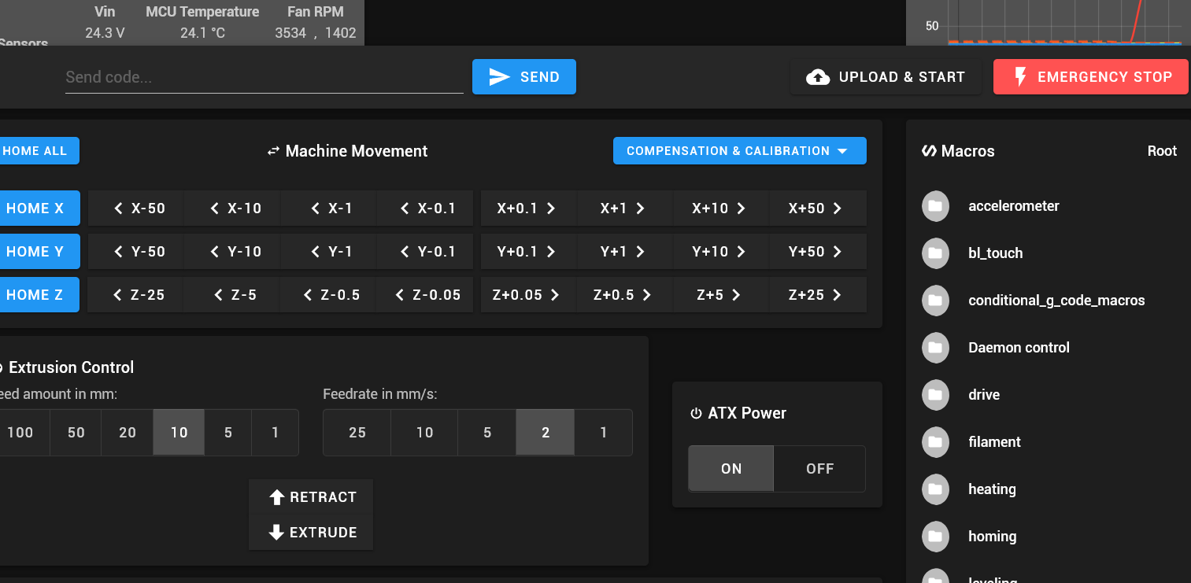Click the filament macro folder icon
This screenshot has height=583, width=1191.
coord(935,442)
